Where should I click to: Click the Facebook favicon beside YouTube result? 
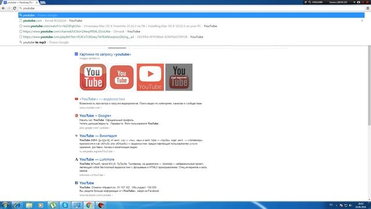point(77,183)
